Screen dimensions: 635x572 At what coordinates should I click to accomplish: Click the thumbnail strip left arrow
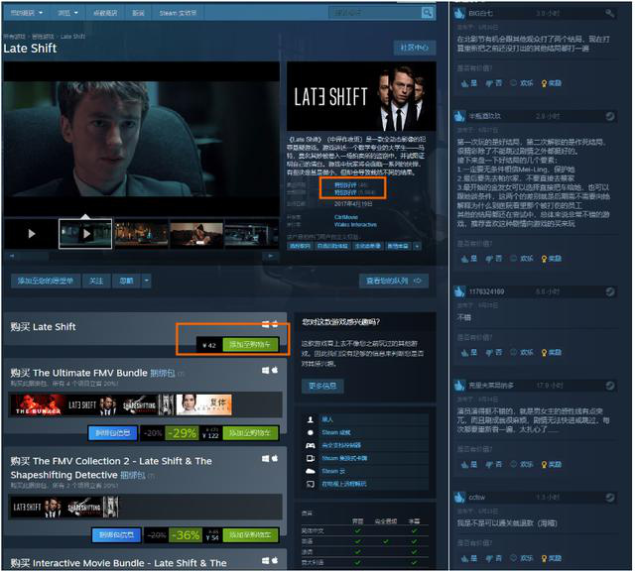click(12, 256)
